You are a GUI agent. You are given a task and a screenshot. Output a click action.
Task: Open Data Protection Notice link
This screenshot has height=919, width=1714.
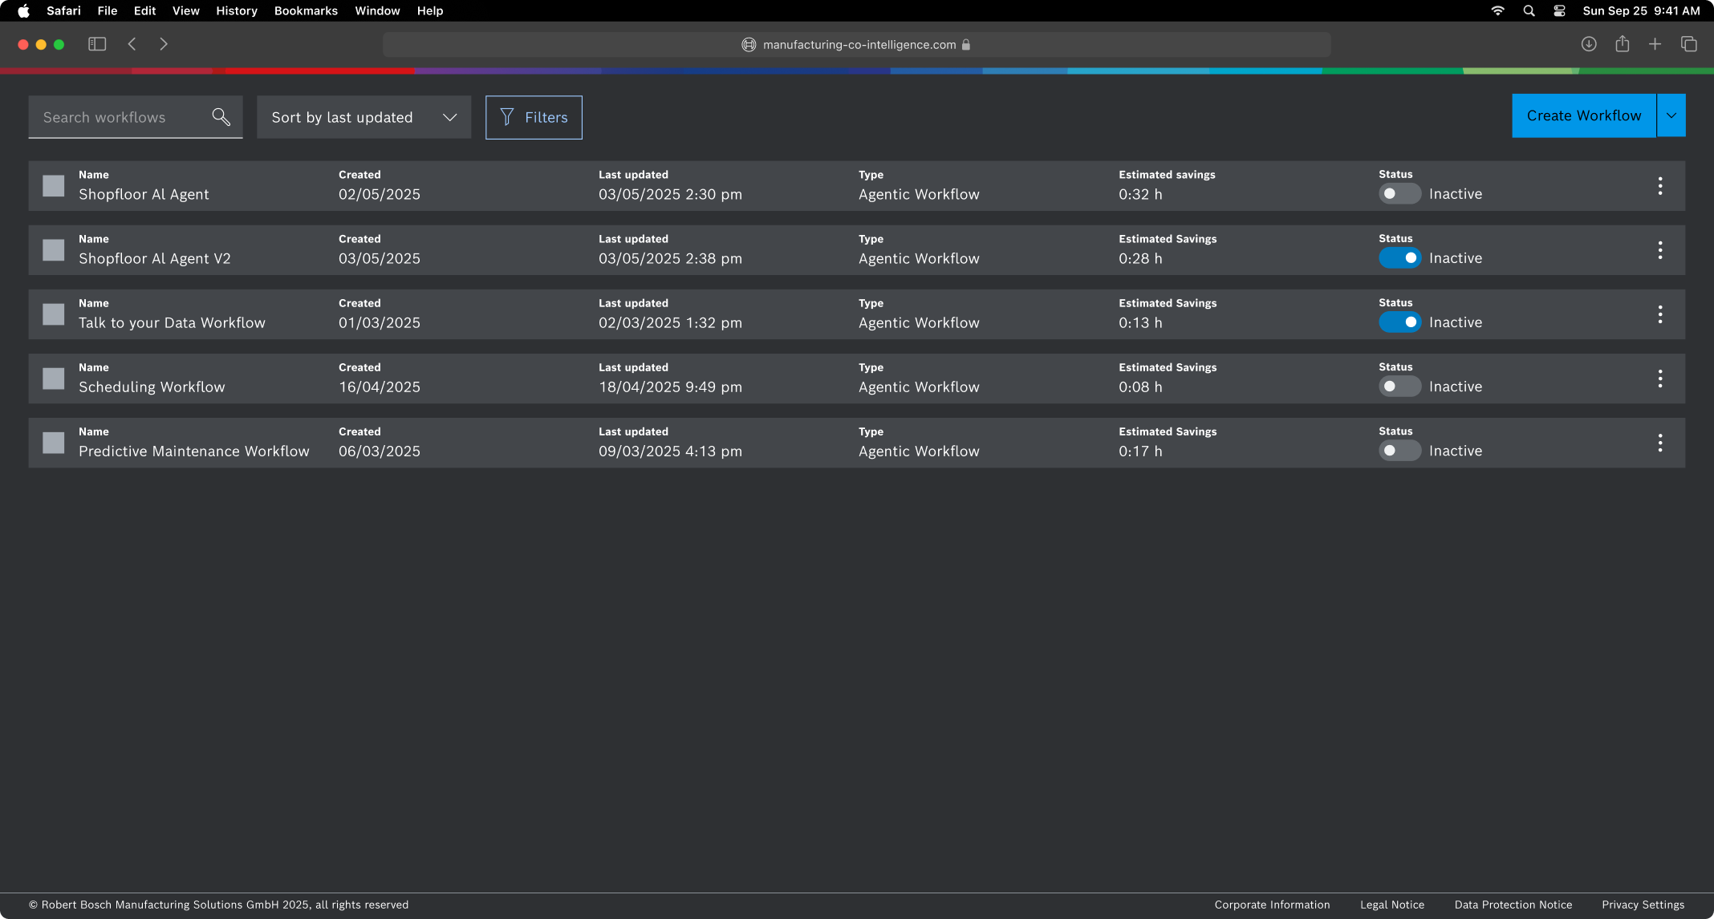coord(1513,905)
